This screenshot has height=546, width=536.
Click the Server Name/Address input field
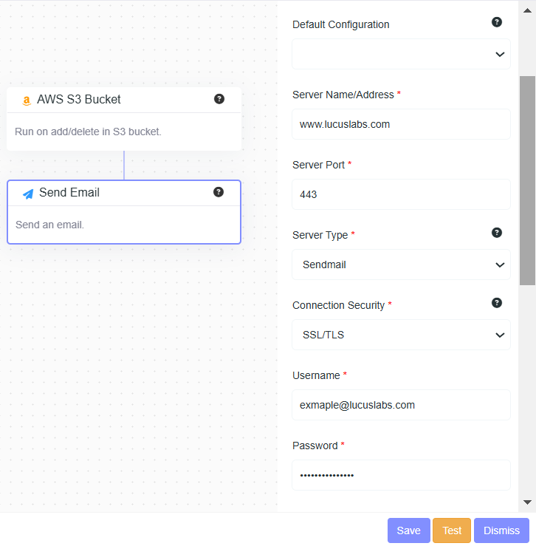coord(401,124)
